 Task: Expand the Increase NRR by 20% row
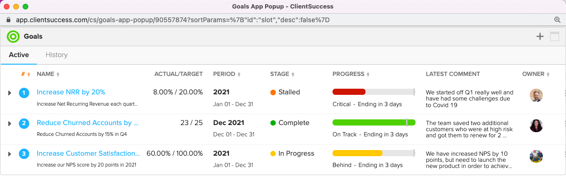click(9, 93)
